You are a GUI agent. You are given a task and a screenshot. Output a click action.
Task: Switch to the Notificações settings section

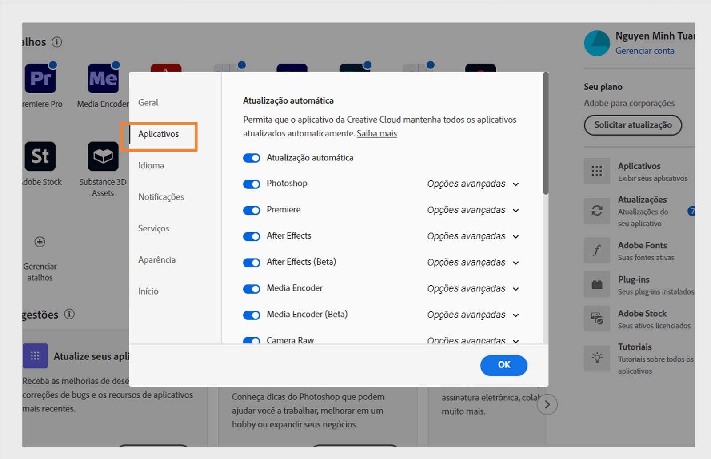pyautogui.click(x=161, y=197)
